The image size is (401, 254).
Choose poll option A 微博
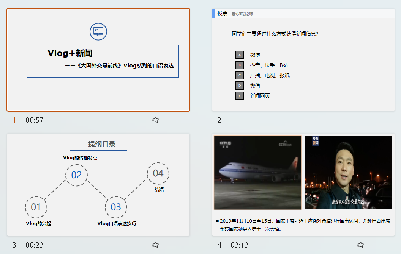point(239,55)
